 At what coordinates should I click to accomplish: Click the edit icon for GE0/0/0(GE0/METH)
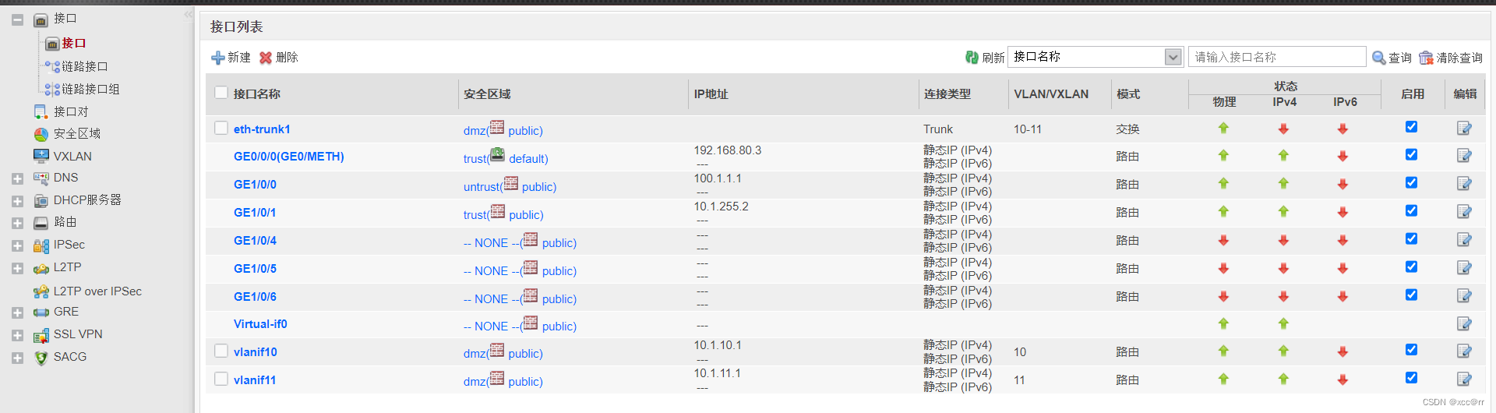pos(1464,156)
